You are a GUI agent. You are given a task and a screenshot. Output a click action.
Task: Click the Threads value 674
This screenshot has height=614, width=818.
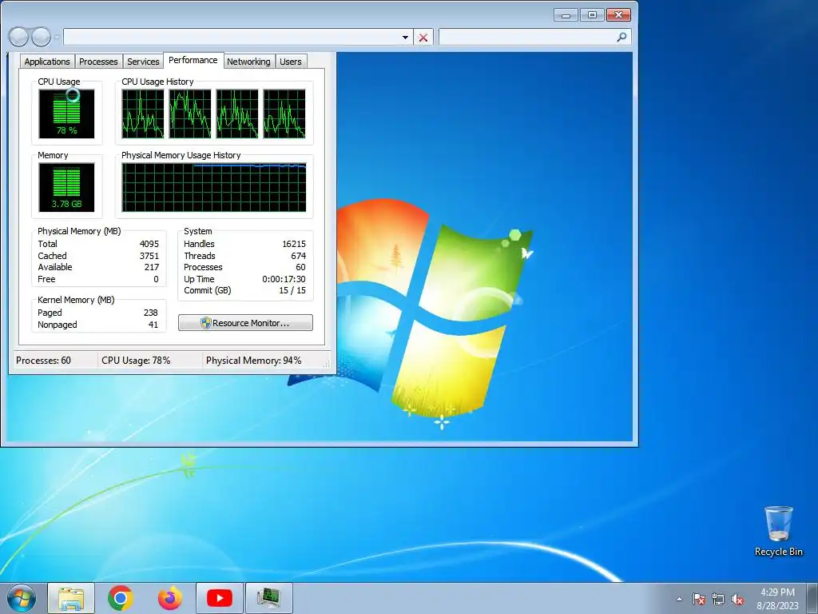click(x=299, y=256)
